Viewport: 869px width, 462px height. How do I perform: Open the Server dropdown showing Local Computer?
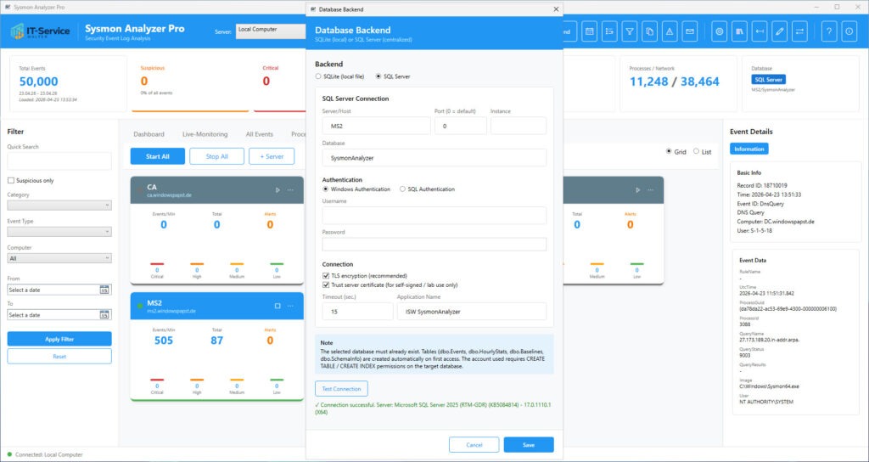[271, 31]
